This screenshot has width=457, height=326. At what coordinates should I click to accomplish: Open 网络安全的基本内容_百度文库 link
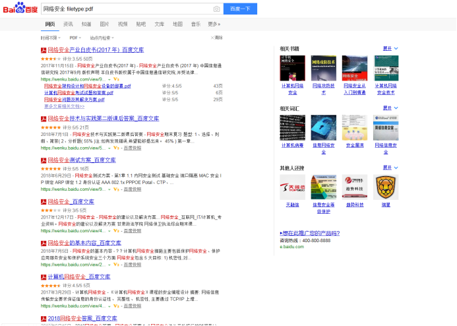84,243
